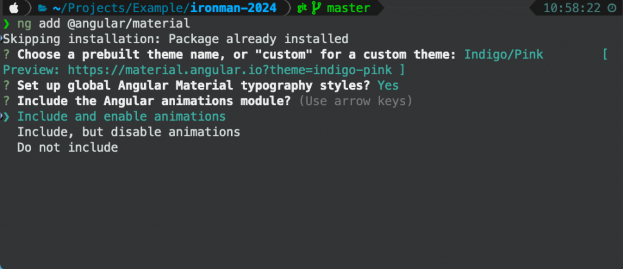Click "Set up global Angular Material typography styles?"
This screenshot has width=623, height=269.
tap(193, 86)
